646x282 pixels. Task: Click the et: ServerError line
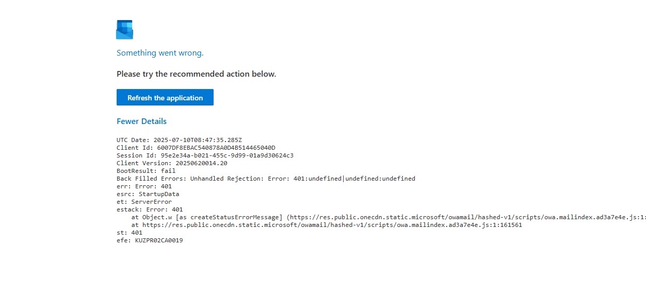(144, 202)
